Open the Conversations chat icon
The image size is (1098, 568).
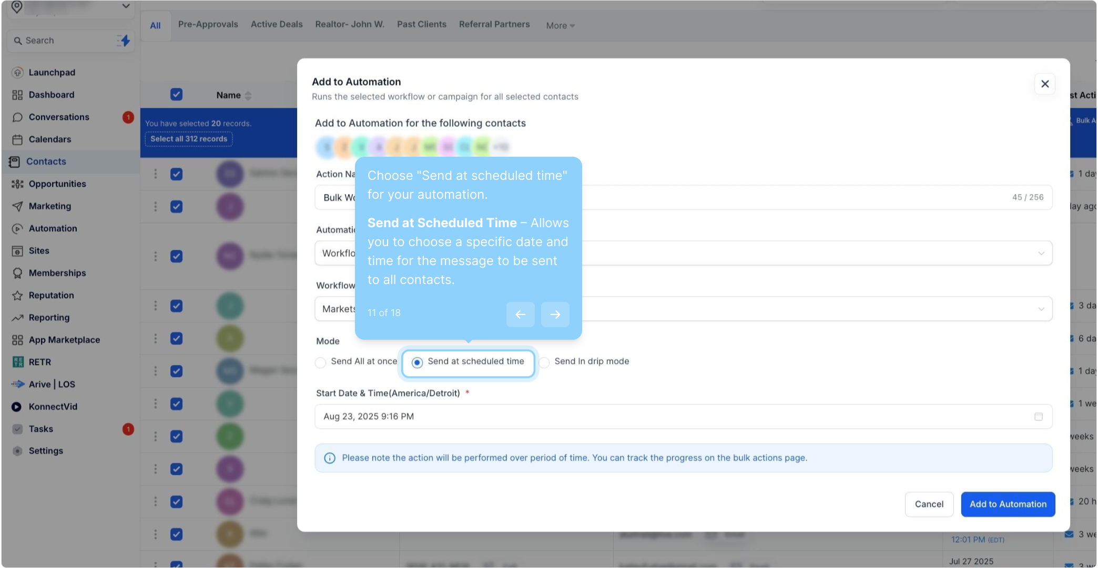(17, 117)
